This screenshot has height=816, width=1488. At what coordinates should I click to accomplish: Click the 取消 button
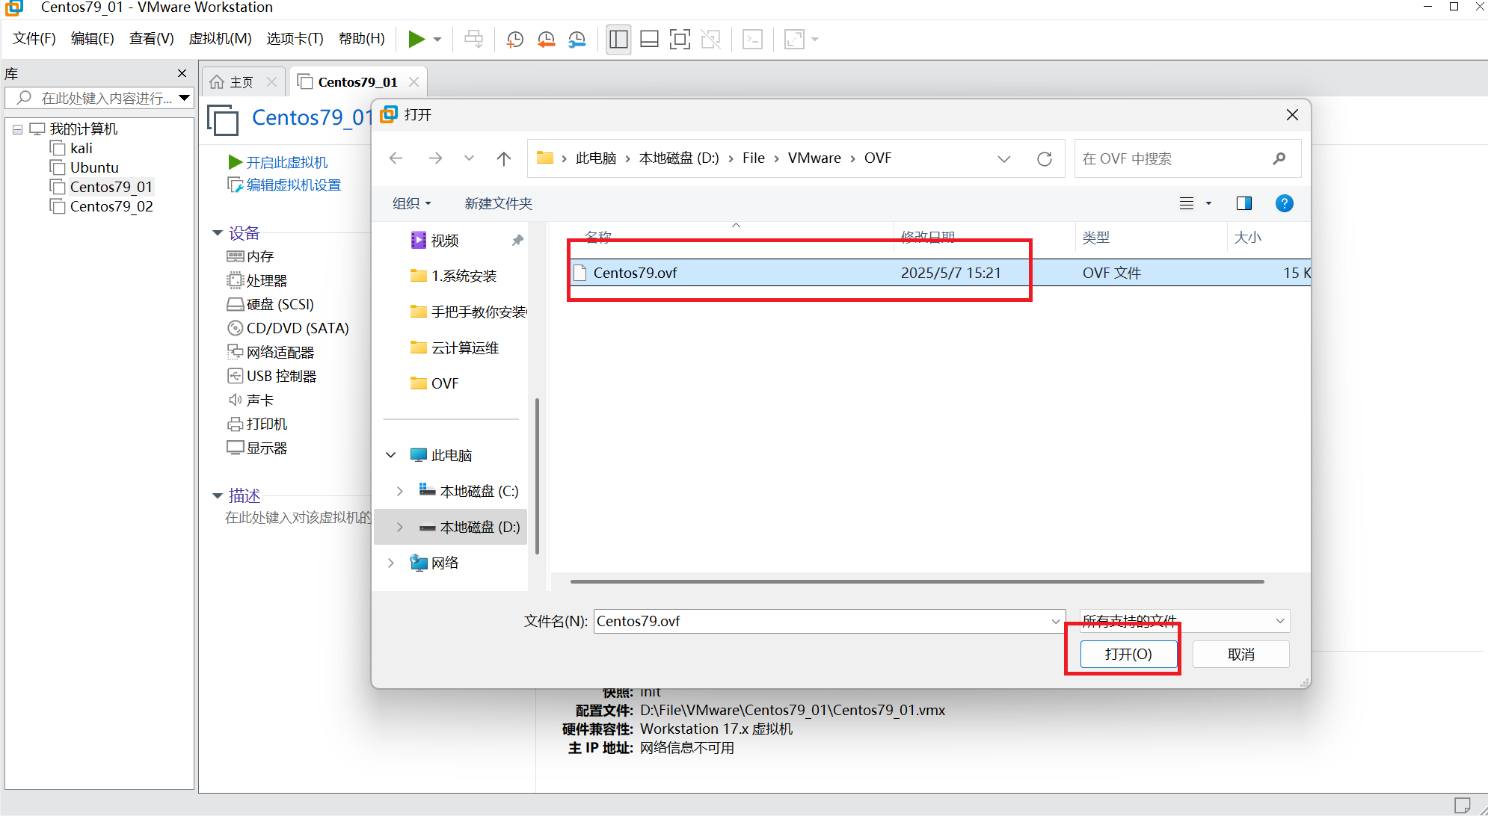(1240, 654)
